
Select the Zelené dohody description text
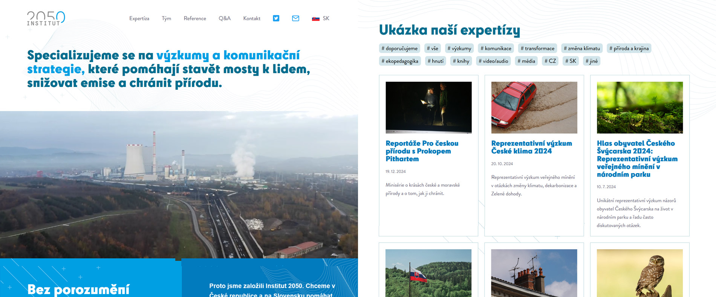(x=534, y=186)
